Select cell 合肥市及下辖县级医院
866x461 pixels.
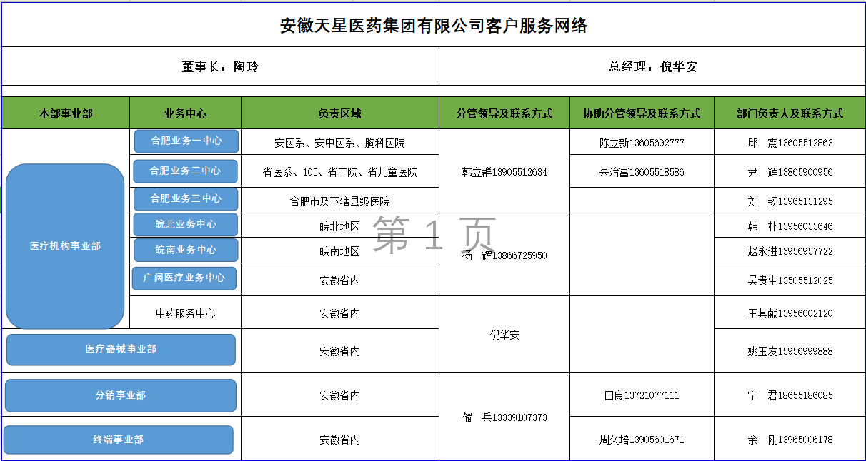point(340,201)
